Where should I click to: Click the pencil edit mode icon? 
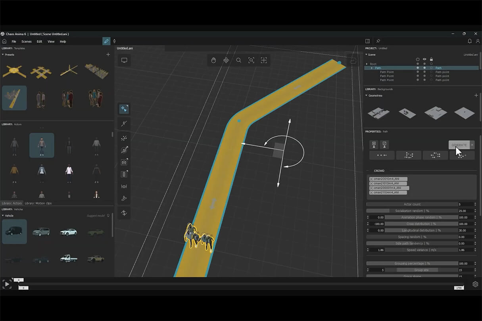point(106,41)
